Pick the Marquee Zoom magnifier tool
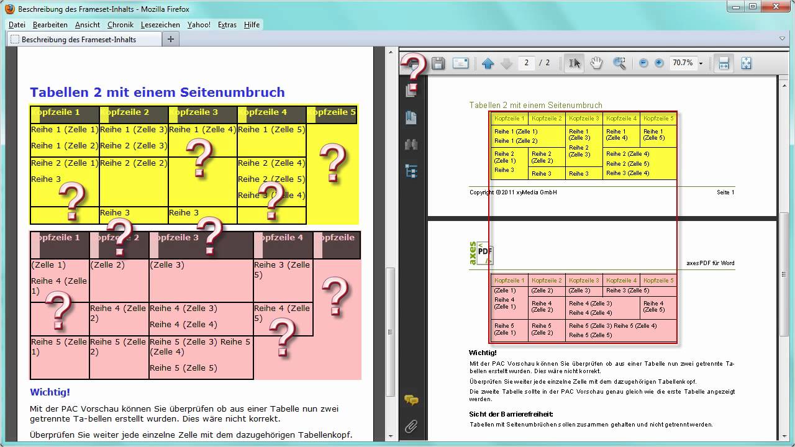The height and width of the screenshot is (447, 795). tap(619, 63)
